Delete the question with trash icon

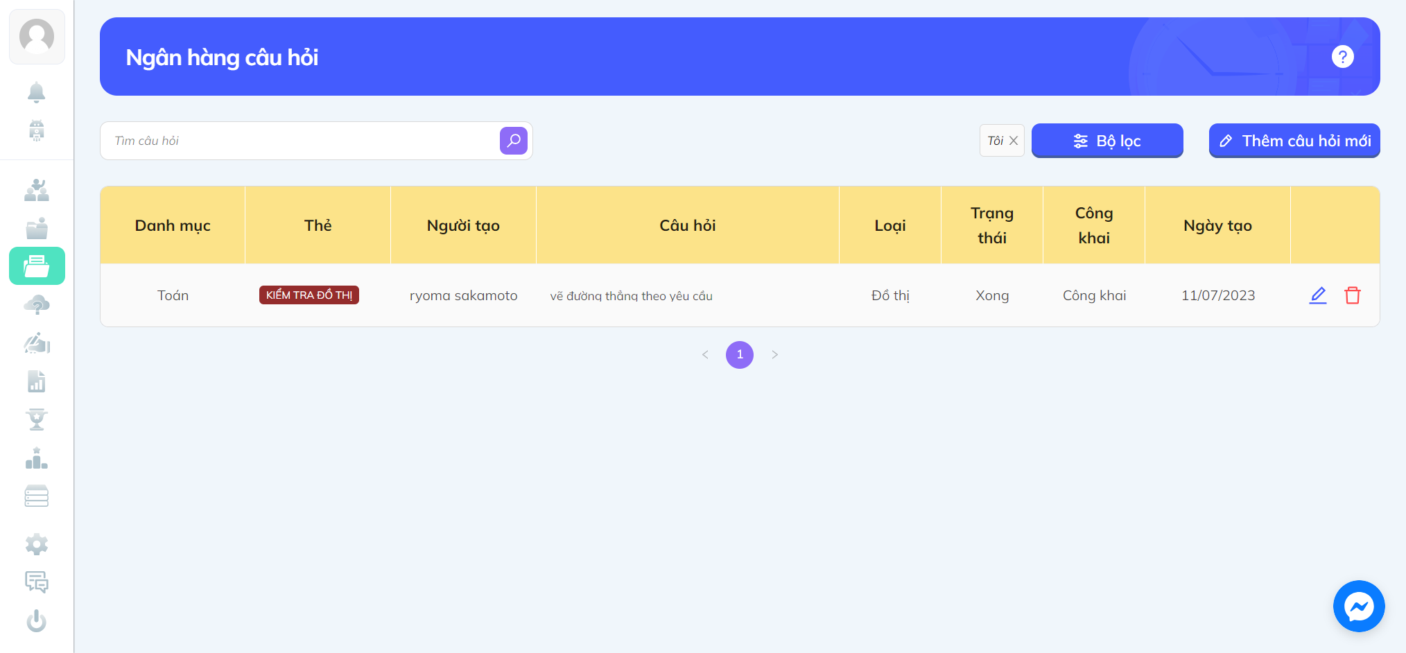click(x=1353, y=295)
